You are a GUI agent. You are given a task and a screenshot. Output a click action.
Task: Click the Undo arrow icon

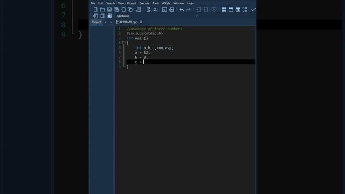click(x=181, y=10)
